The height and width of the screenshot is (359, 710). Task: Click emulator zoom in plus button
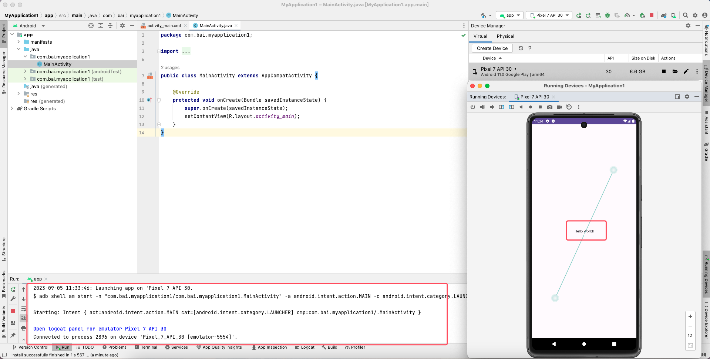pyautogui.click(x=690, y=316)
